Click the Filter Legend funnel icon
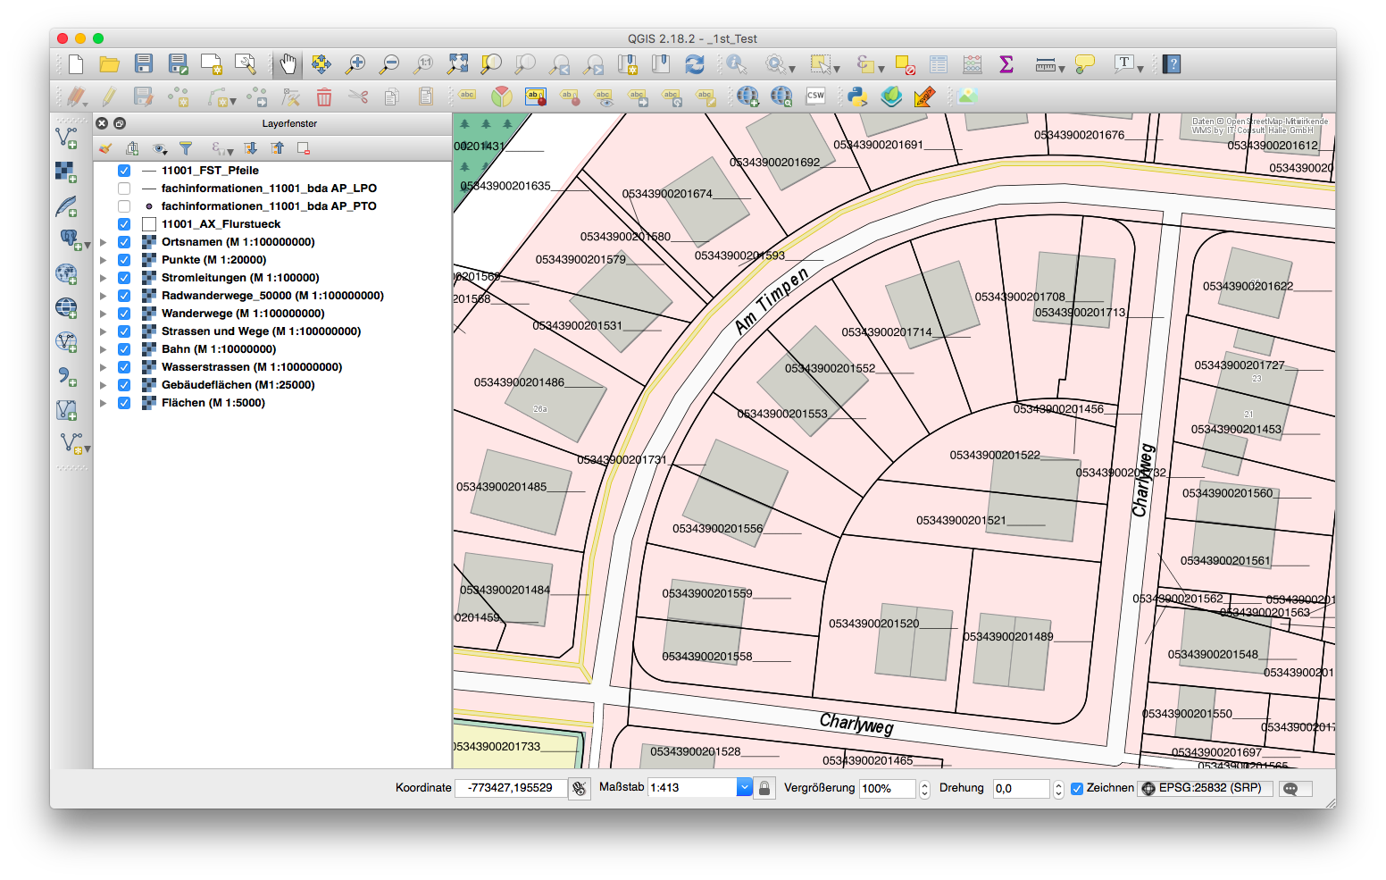The width and height of the screenshot is (1386, 880). (186, 148)
